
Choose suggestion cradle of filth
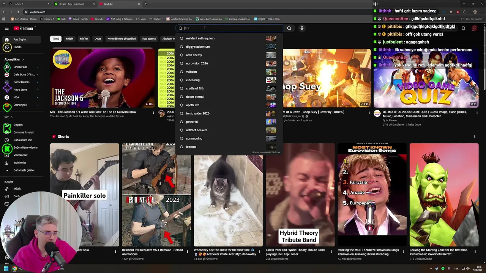[228, 88]
